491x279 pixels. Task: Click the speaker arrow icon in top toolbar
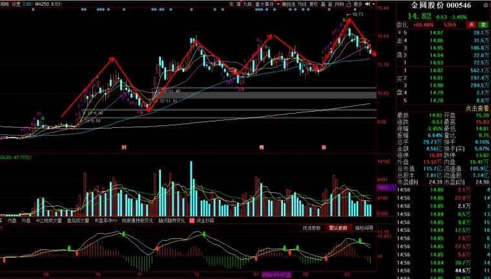click(368, 4)
